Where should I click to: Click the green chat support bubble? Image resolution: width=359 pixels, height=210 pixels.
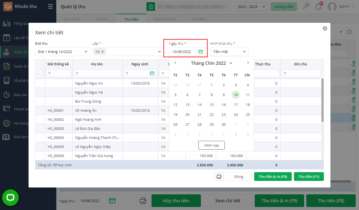pos(10,198)
